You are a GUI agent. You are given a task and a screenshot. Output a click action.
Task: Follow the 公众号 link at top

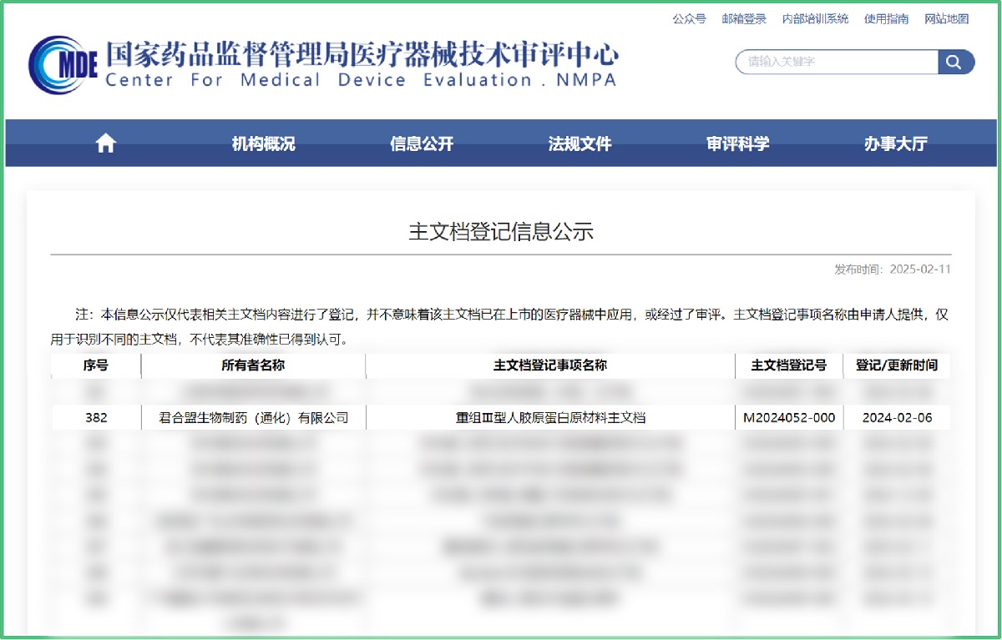(689, 18)
